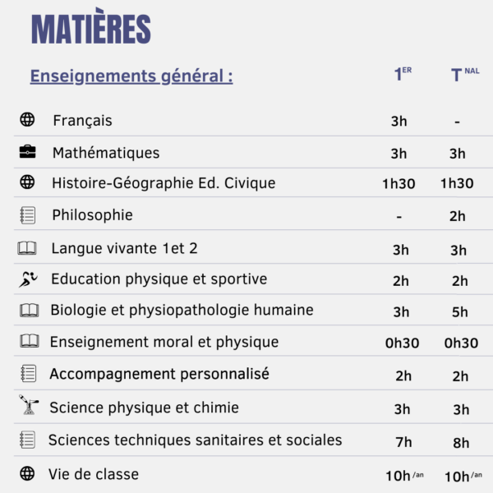Click the 1ER column header
Image resolution: width=493 pixels, height=493 pixels.
point(402,75)
